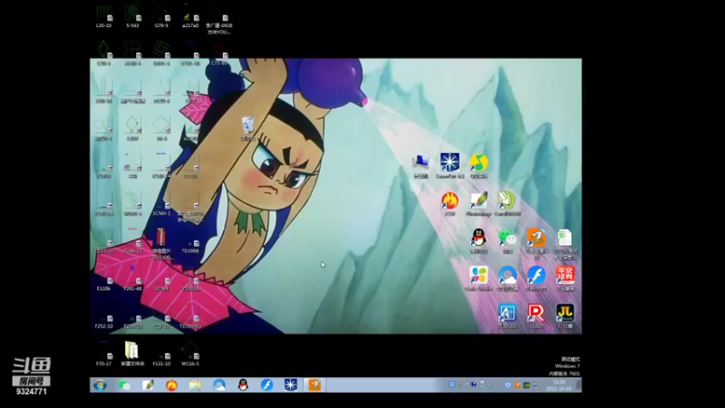Open the feather app from taskbar
This screenshot has height=408, width=725.
(148, 384)
